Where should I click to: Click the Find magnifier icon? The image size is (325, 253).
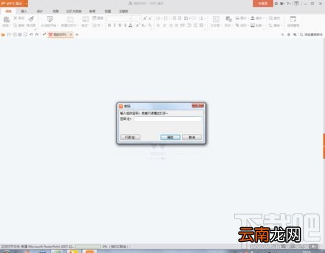pyautogui.click(x=270, y=18)
